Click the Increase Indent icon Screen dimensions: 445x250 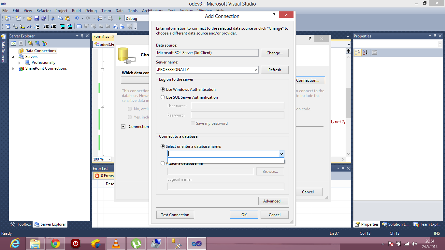tap(53, 26)
